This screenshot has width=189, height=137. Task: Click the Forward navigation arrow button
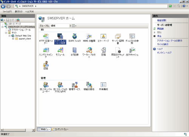tap(8, 6)
